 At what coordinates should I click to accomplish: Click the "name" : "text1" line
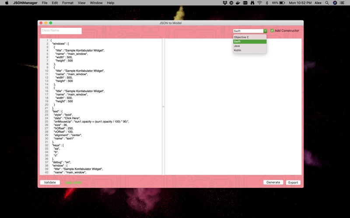(x=64, y=138)
